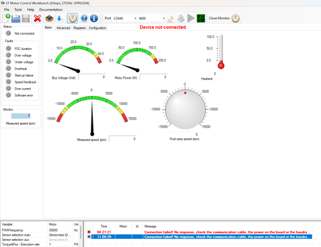Screen dimensions: 321x247
Task: Expand the COM6 port dropdown
Action: click(x=125, y=18)
